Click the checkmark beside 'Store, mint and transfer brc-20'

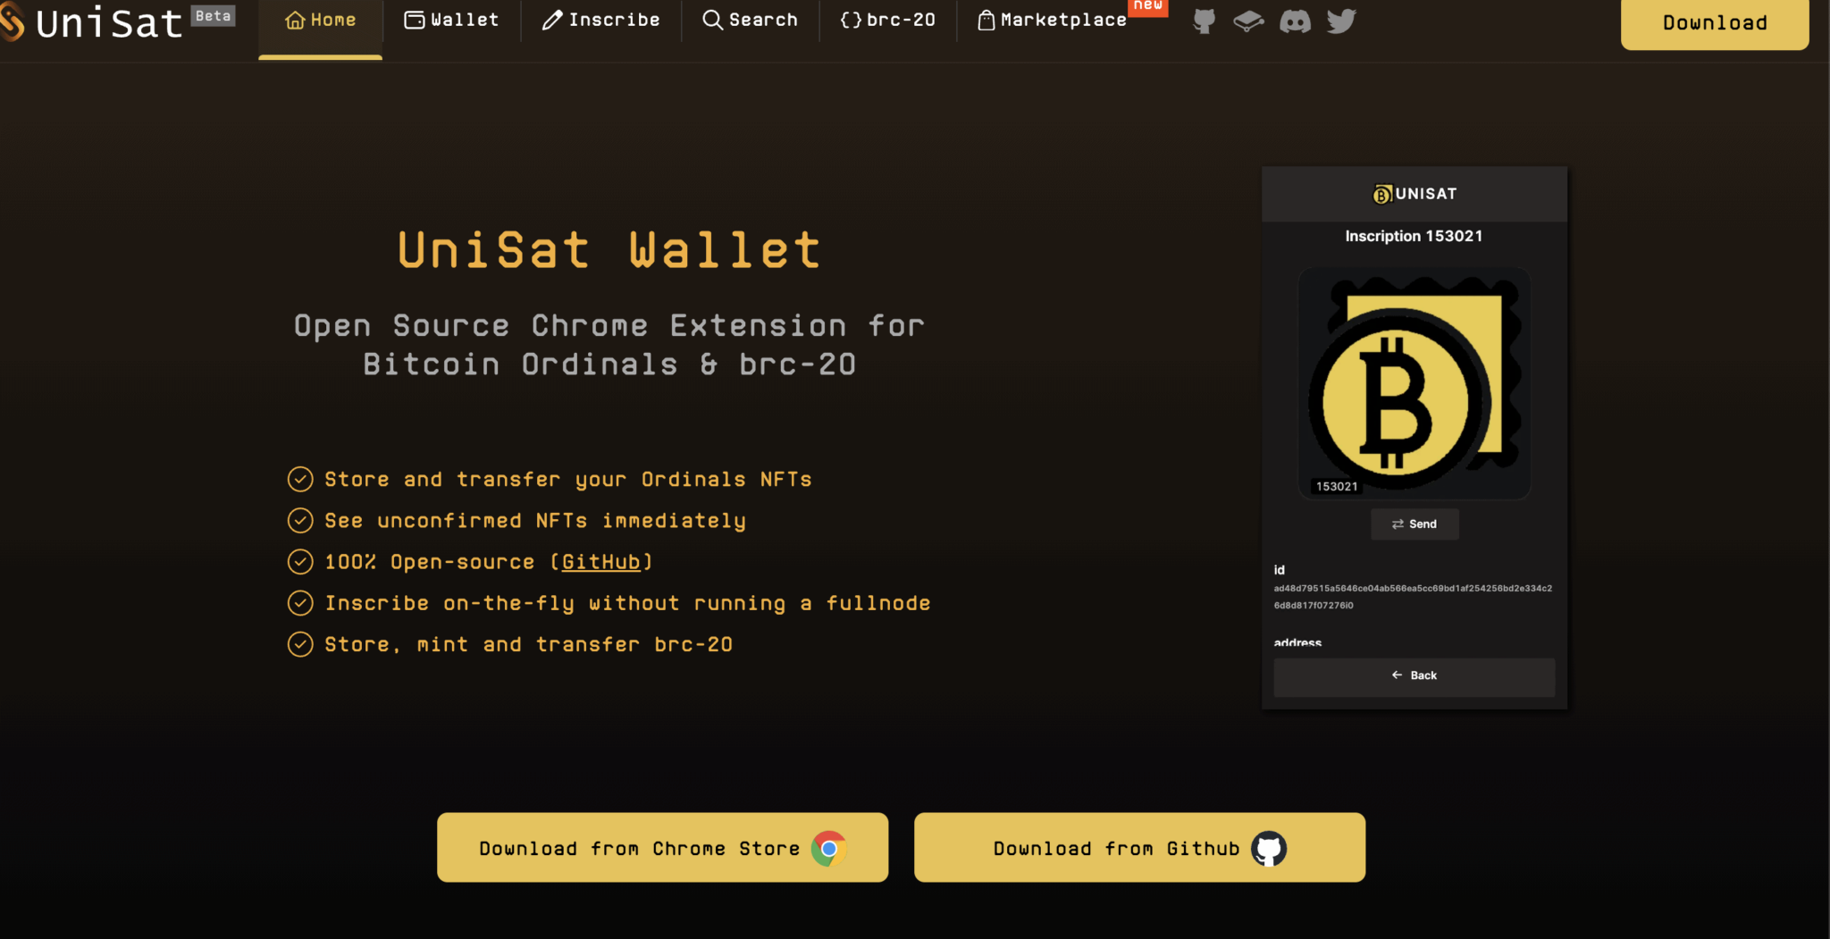[x=300, y=644]
